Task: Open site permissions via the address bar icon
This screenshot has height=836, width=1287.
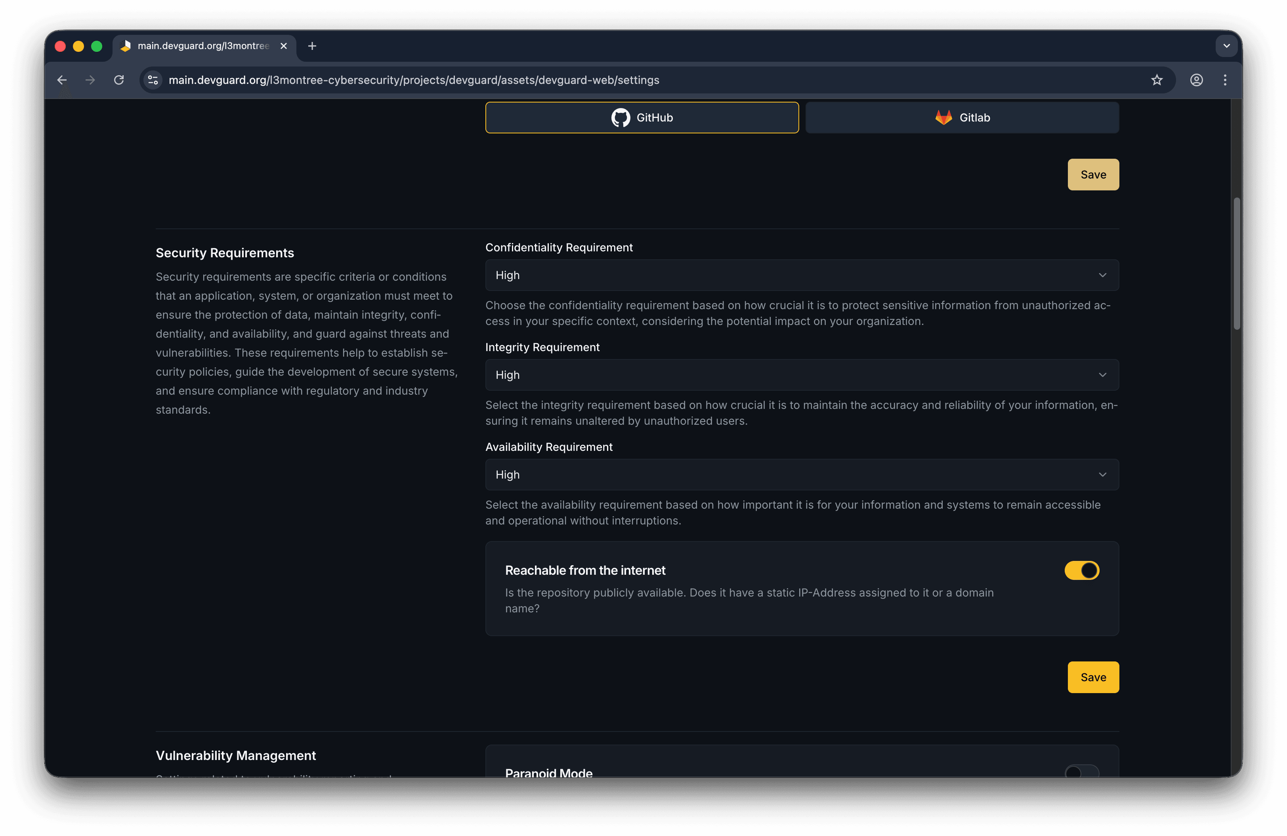Action: click(153, 80)
